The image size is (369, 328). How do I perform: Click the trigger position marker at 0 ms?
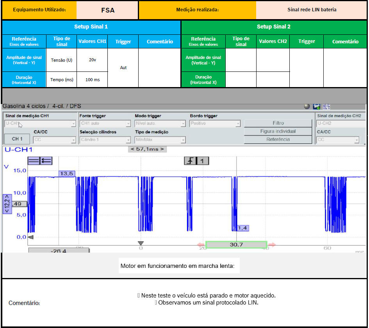pos(141,243)
